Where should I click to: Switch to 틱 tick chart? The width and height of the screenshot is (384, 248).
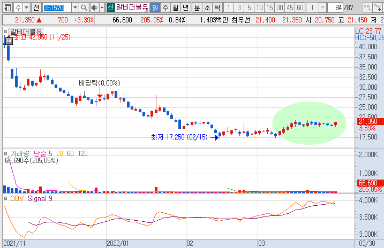click(x=217, y=8)
